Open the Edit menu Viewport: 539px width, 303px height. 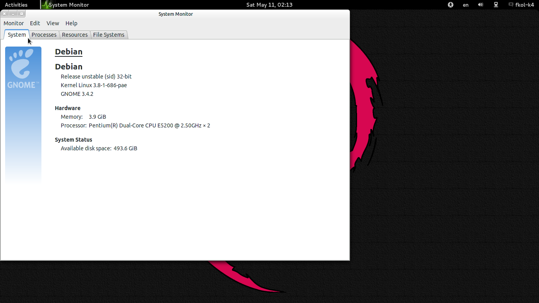pyautogui.click(x=35, y=23)
